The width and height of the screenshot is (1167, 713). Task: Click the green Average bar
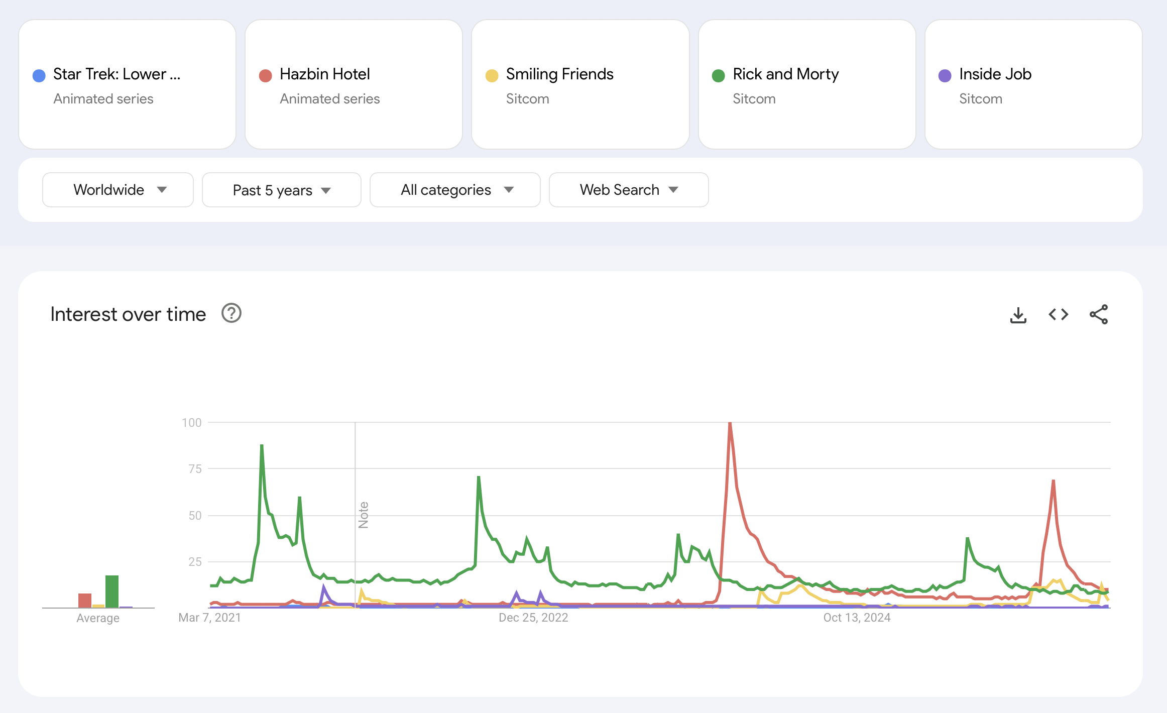(x=112, y=591)
